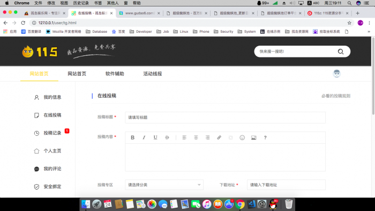Align editor text to the right
The image size is (375, 211).
(207, 137)
